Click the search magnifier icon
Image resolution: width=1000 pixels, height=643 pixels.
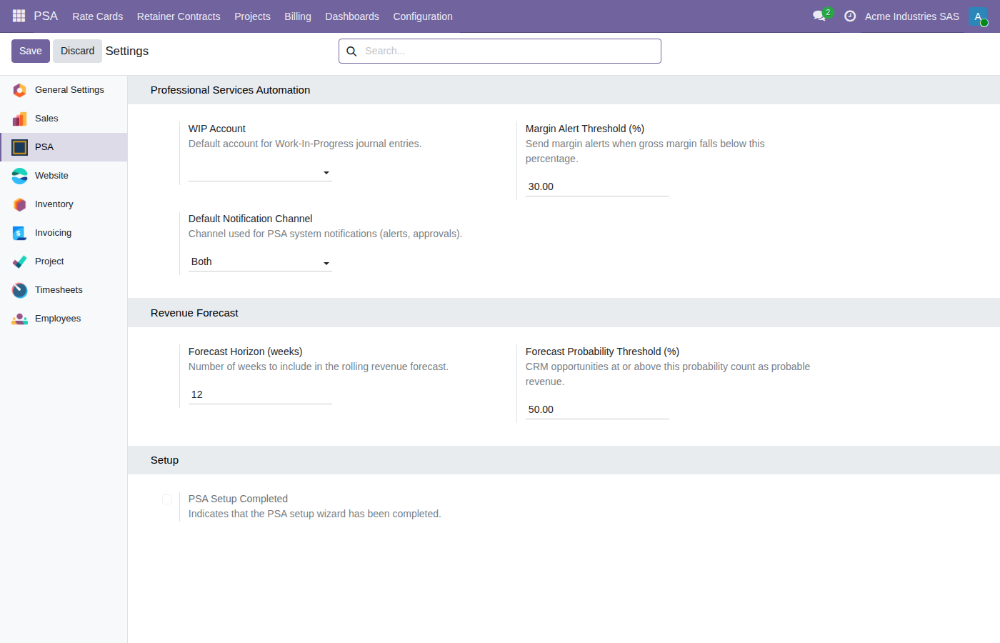tap(351, 51)
